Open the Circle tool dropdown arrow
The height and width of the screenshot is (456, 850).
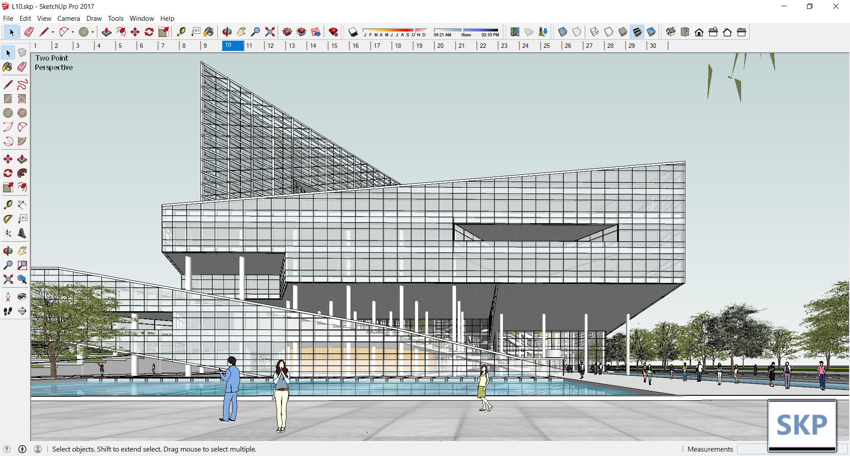point(93,32)
